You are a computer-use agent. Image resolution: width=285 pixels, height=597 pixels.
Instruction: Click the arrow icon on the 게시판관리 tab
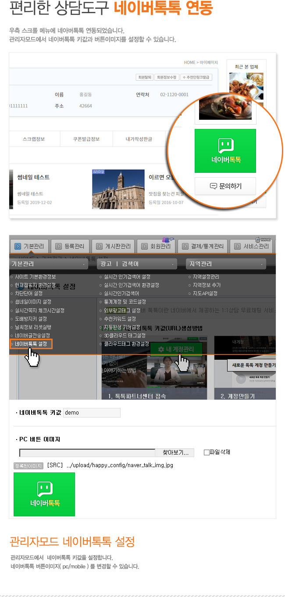tap(99, 247)
